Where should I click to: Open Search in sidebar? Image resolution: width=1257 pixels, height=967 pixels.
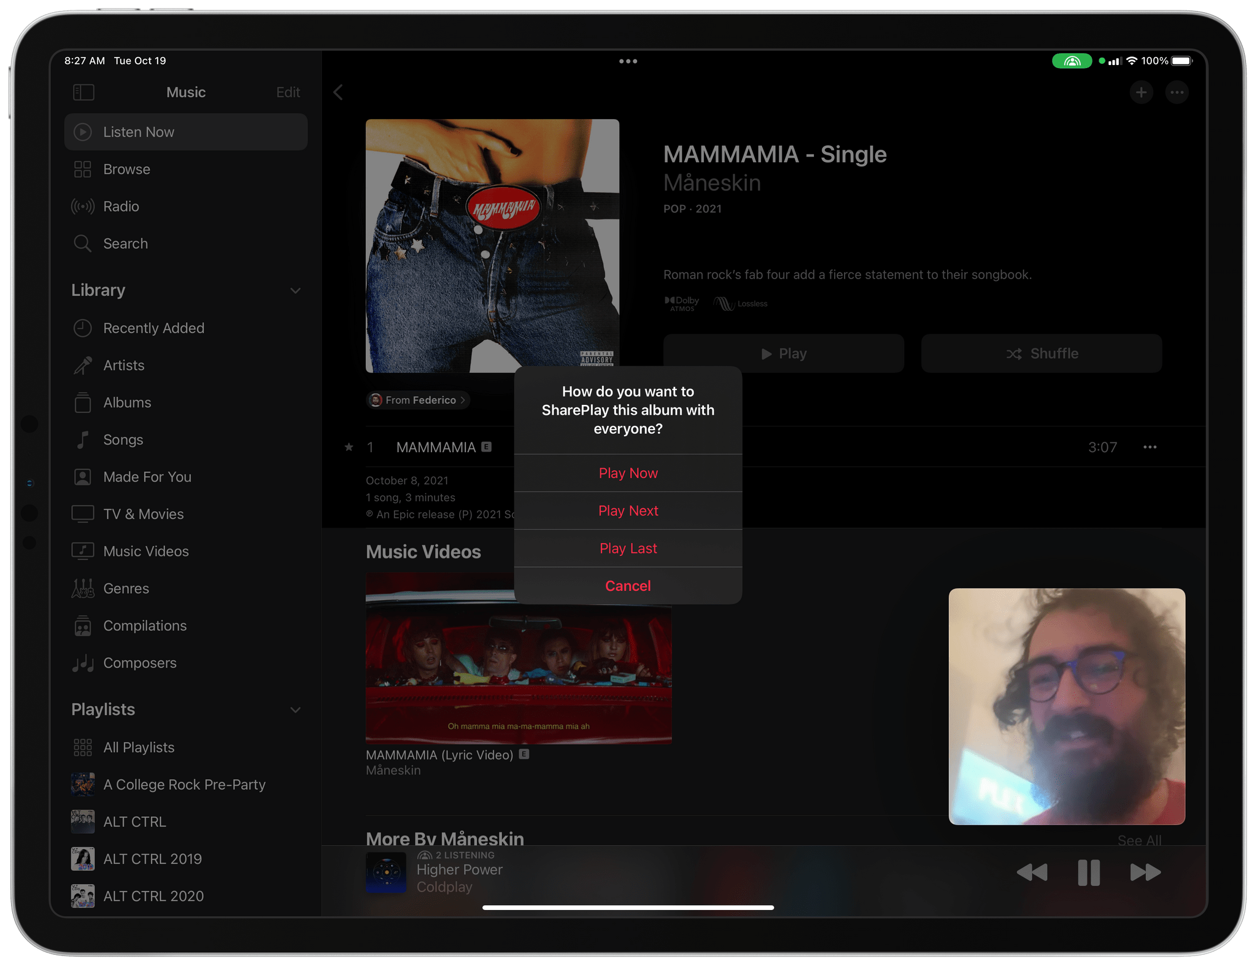(x=186, y=244)
